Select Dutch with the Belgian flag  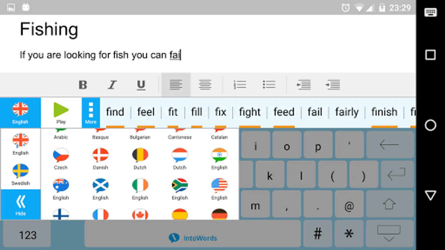pos(140,159)
